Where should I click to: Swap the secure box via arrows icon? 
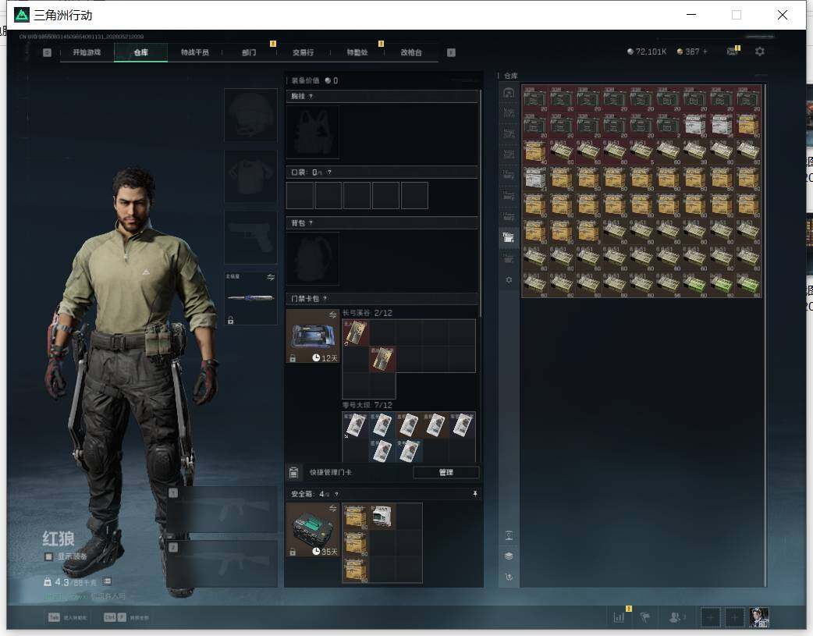[333, 508]
